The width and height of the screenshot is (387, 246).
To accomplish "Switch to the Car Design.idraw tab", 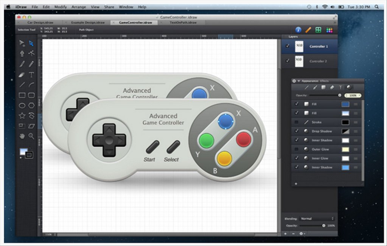I will pos(40,23).
